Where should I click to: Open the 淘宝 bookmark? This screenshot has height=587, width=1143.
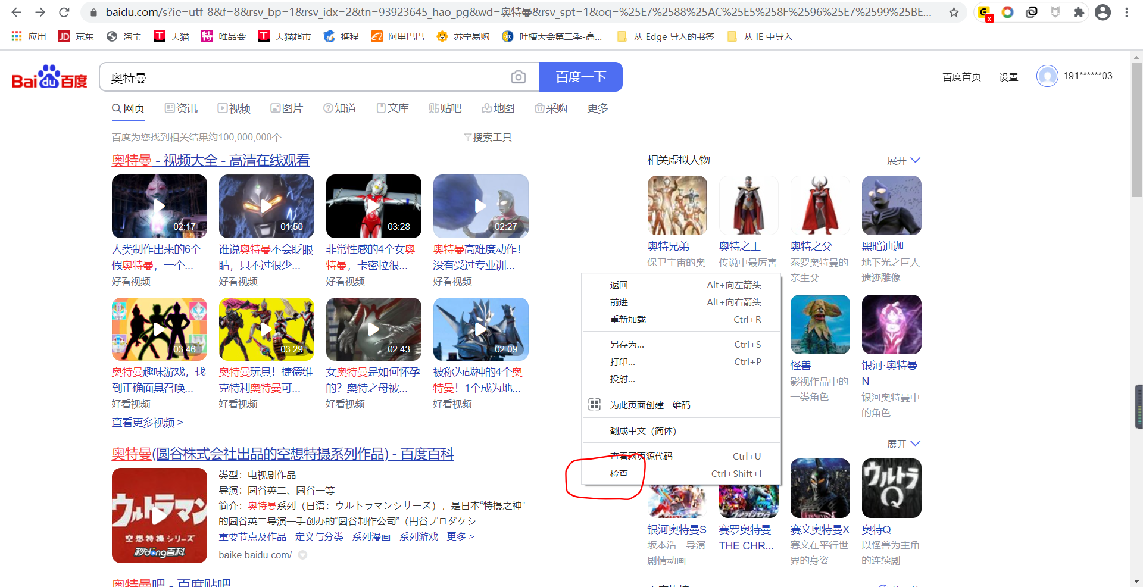click(124, 36)
